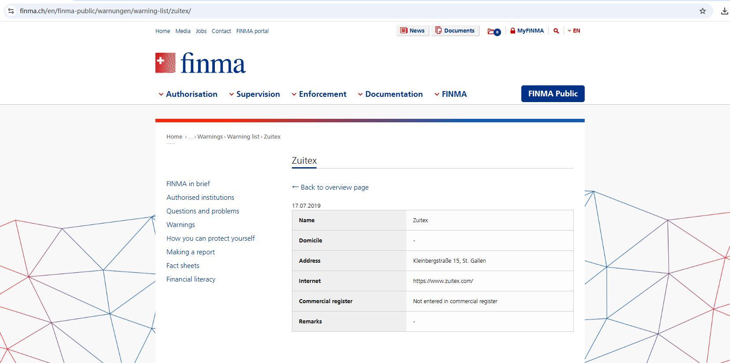The width and height of the screenshot is (730, 363).
Task: Click the FINMA logo
Action: 200,63
